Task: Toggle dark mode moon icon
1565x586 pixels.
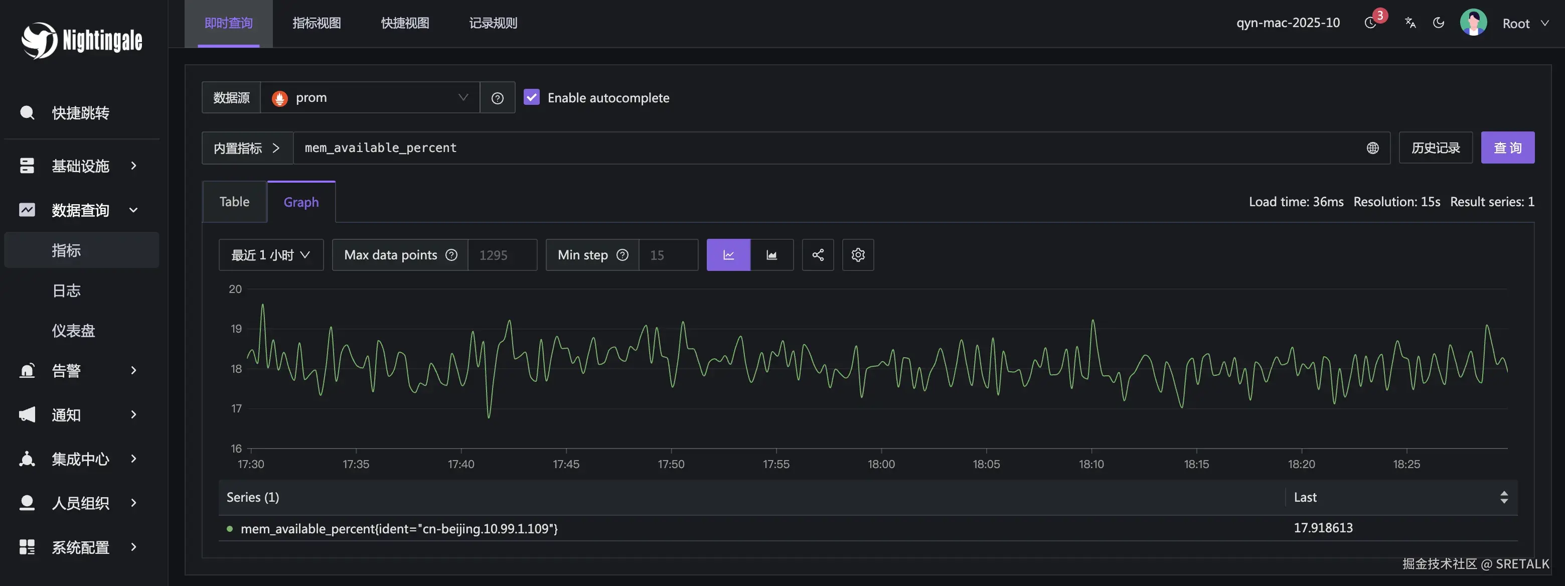Action: pos(1438,23)
